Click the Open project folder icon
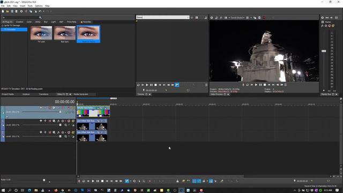343x193 pixels. click(8, 11)
